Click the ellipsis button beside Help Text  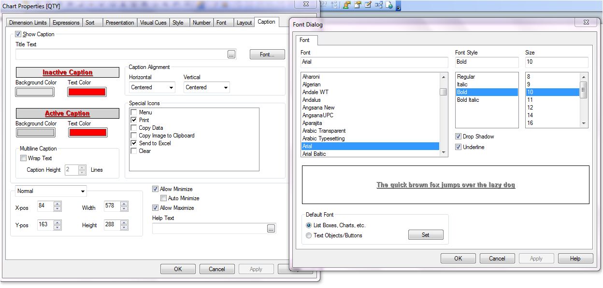pyautogui.click(x=271, y=229)
